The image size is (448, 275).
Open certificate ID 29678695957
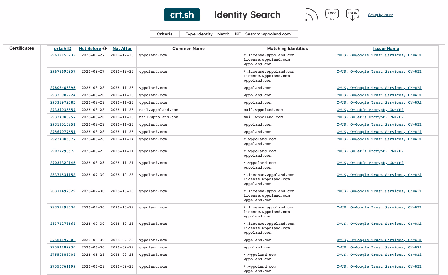[x=63, y=71]
